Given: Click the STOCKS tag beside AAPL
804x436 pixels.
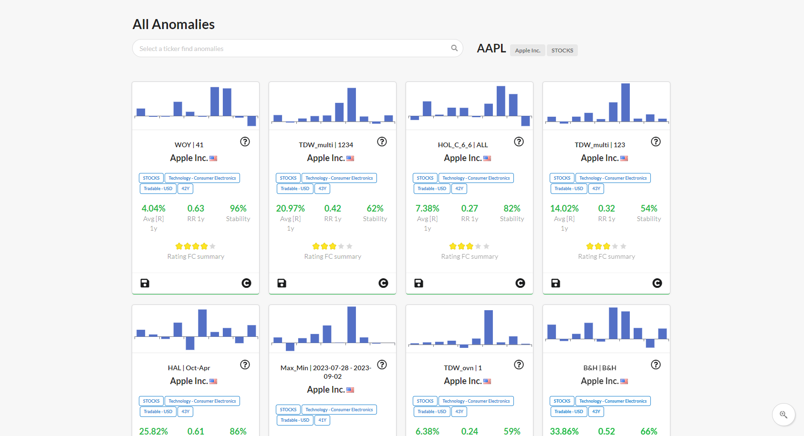Looking at the screenshot, I should (x=562, y=51).
